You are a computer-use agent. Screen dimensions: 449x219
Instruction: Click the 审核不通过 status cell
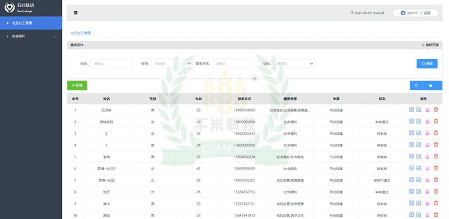pos(382,180)
